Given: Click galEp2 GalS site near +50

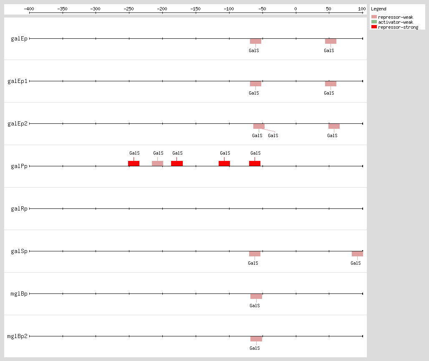Looking at the screenshot, I should pos(334,126).
